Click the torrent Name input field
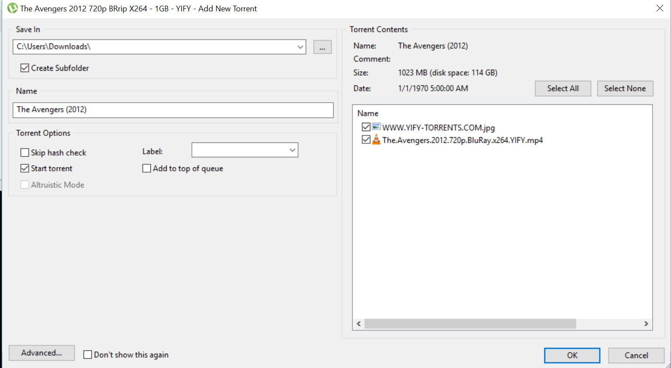The width and height of the screenshot is (671, 368). [173, 110]
